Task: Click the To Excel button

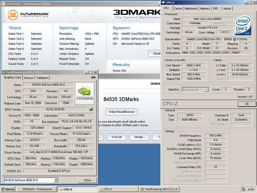Action: pyautogui.click(x=117, y=137)
